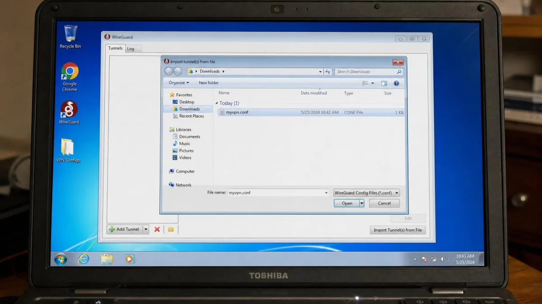
Task: Click the blue help question mark icon
Action: coord(396,83)
